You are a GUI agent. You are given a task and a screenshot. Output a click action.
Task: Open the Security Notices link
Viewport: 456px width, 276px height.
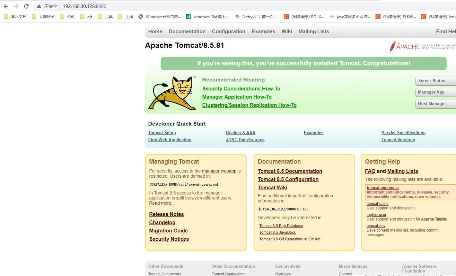[x=169, y=239]
